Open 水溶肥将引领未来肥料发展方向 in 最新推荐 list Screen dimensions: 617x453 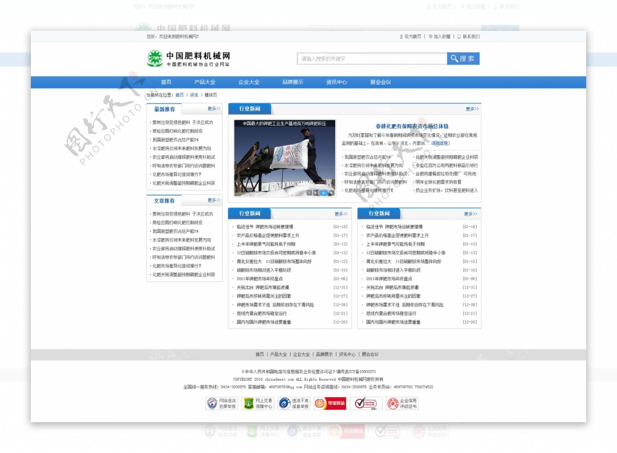pos(182,148)
